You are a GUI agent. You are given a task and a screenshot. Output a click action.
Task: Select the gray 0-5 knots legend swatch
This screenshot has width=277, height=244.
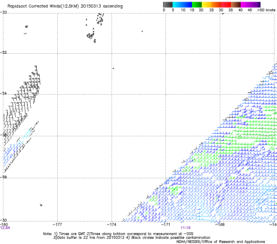point(168,5)
